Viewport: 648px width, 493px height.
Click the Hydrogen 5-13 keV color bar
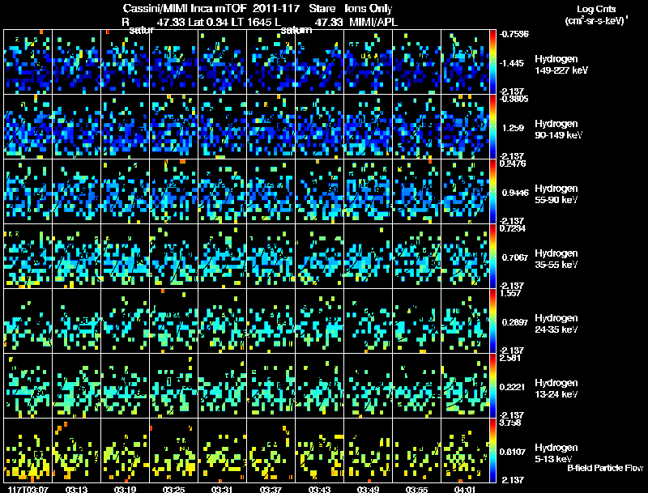pyautogui.click(x=492, y=451)
